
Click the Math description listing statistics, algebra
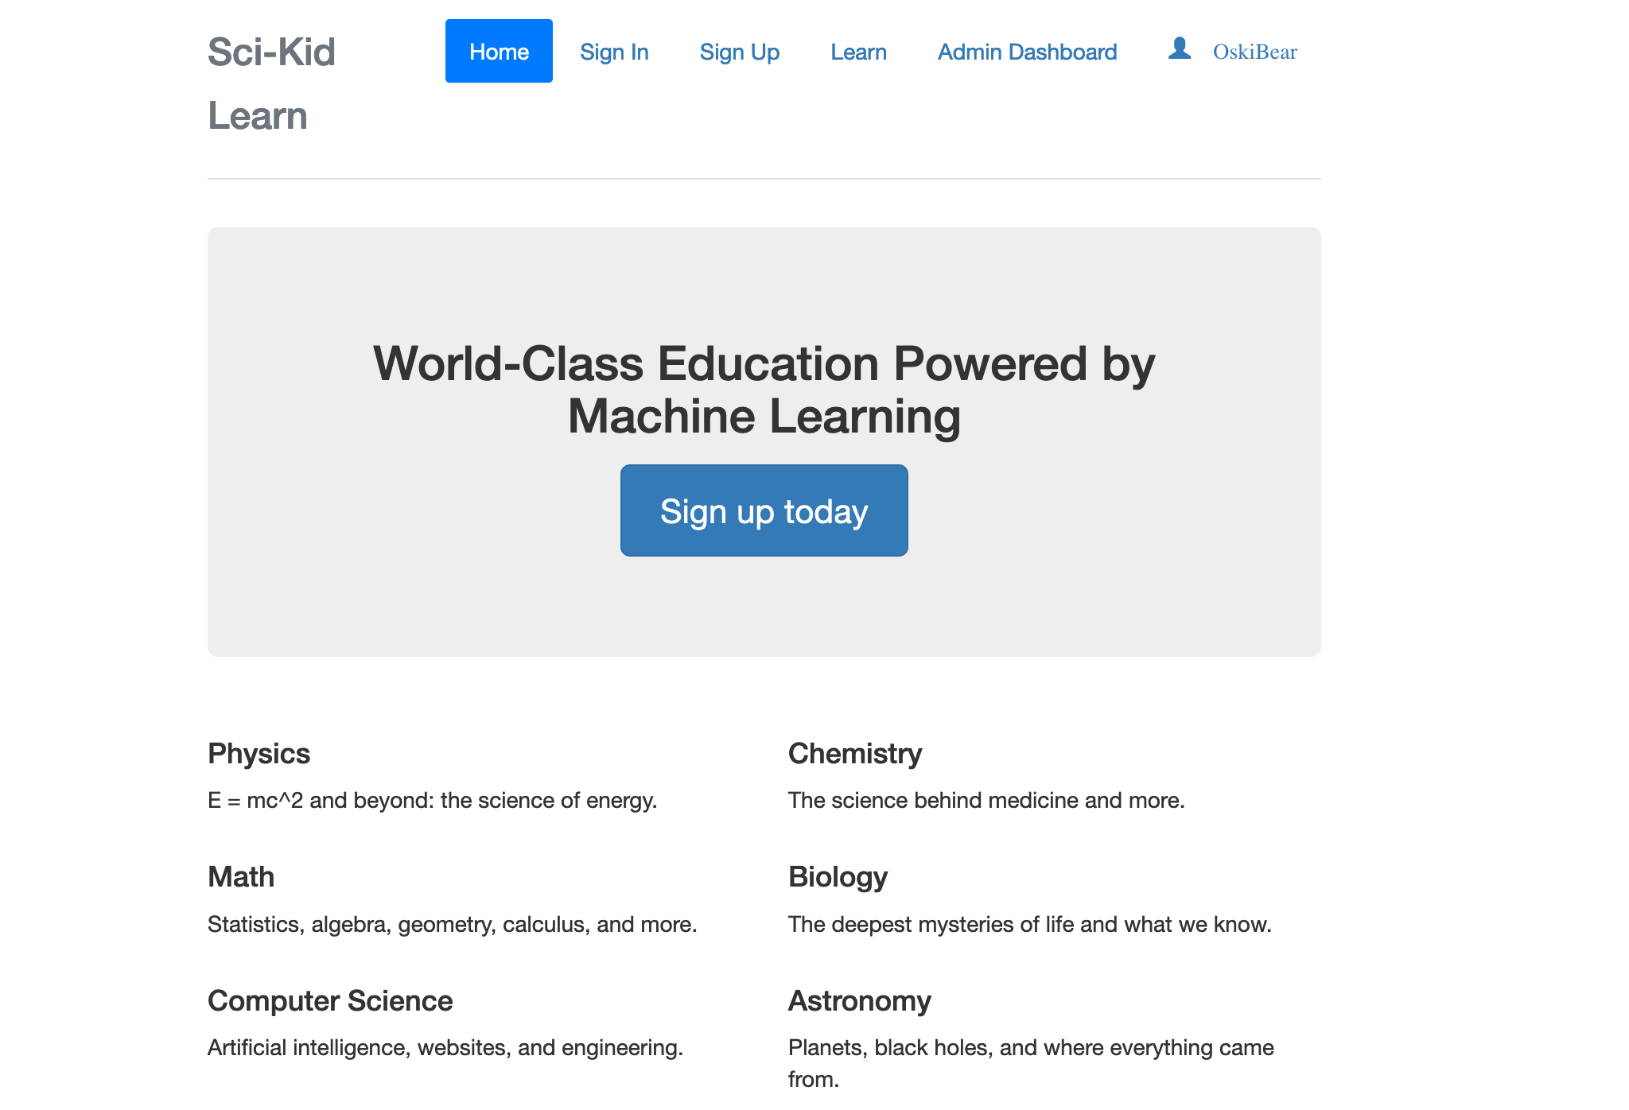click(x=452, y=924)
